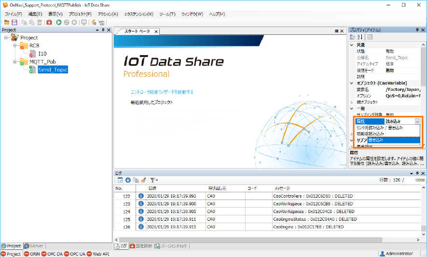Screen dimensions: 427x258
Task: Click the grey stop icon in toolbar
Action: click(74, 22)
